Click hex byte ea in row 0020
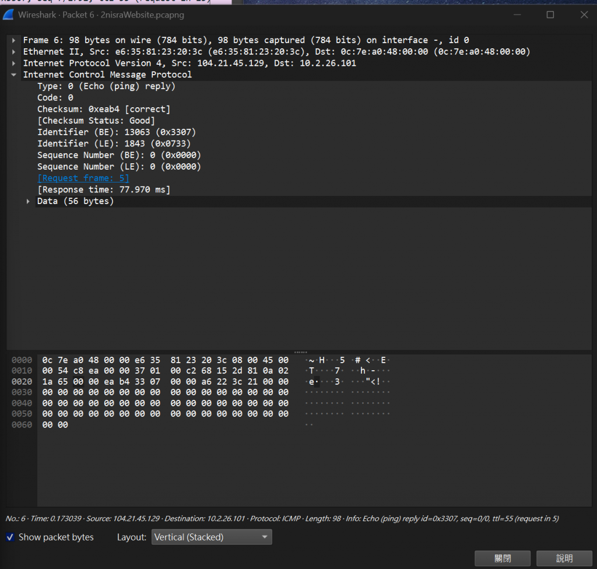This screenshot has height=569, width=597. [x=109, y=382]
